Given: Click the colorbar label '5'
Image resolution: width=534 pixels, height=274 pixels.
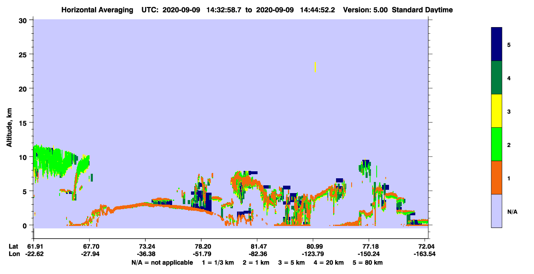Looking at the screenshot, I should pyautogui.click(x=509, y=45).
